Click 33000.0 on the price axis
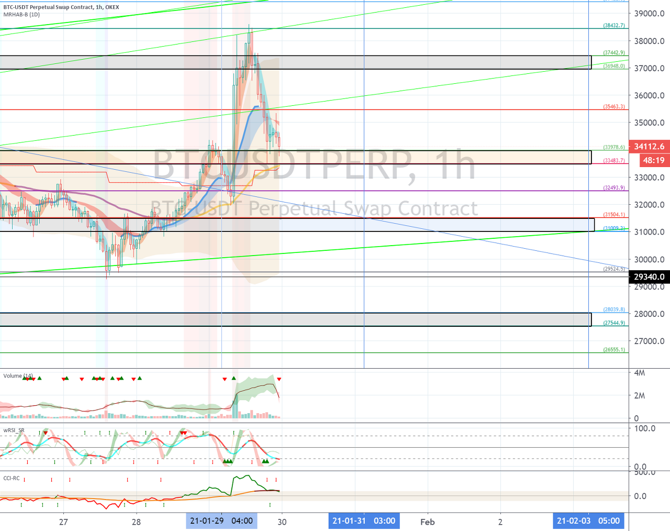 click(x=649, y=178)
